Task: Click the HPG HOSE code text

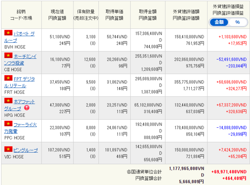Action: (15, 115)
